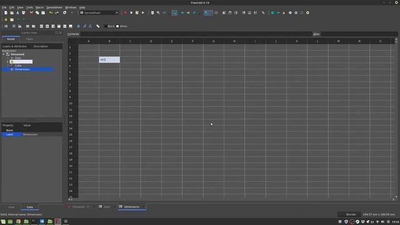Set the Top view cube icon
400x225 pixels.
[230, 12]
